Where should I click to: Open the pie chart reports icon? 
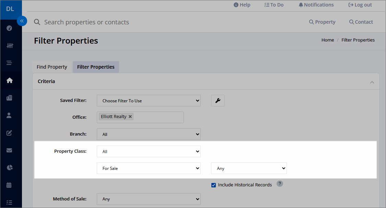pos(10,167)
